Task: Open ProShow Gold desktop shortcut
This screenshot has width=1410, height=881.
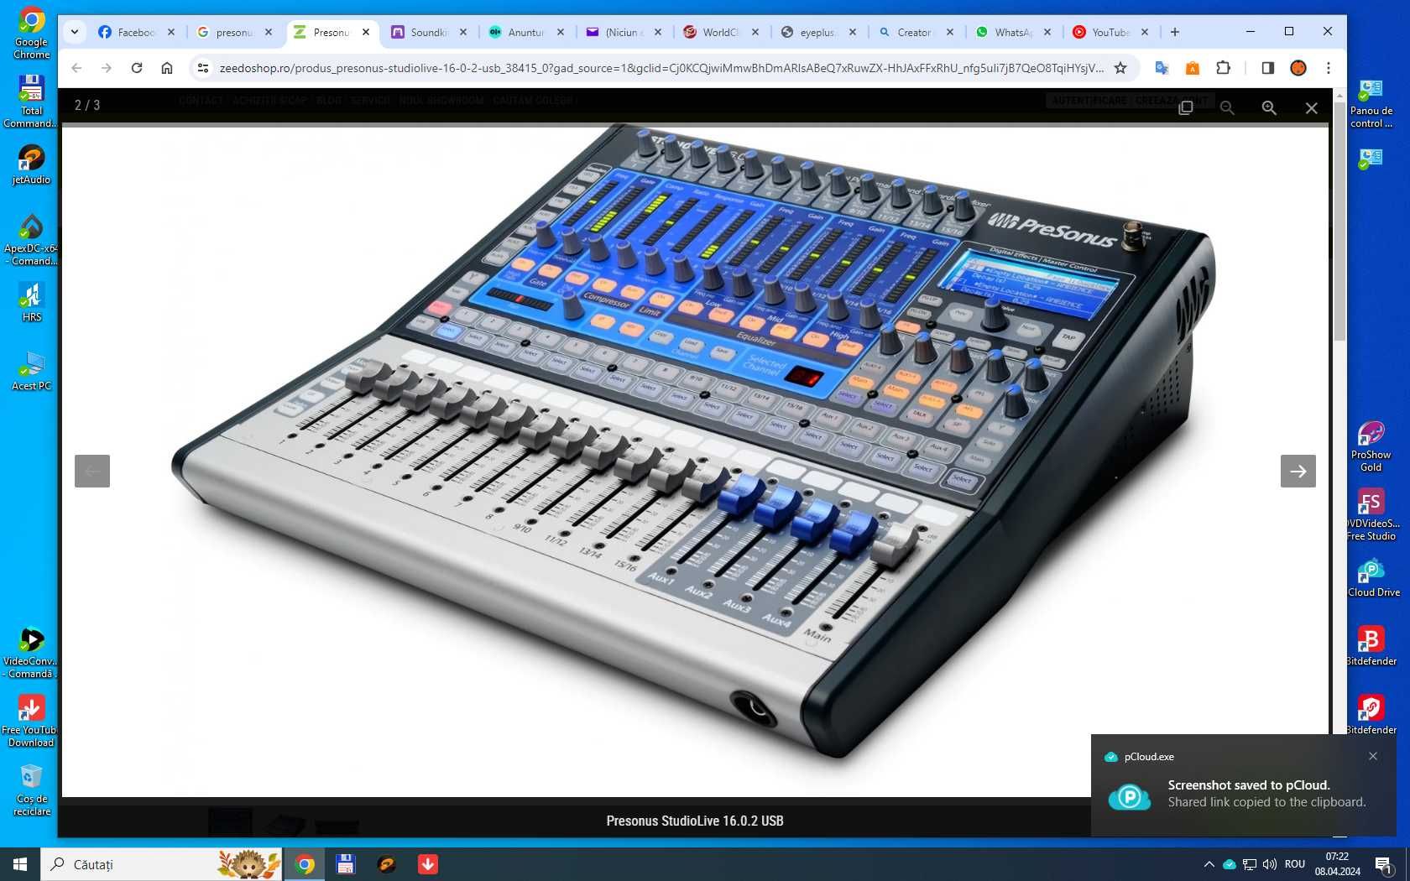Action: tap(1371, 446)
